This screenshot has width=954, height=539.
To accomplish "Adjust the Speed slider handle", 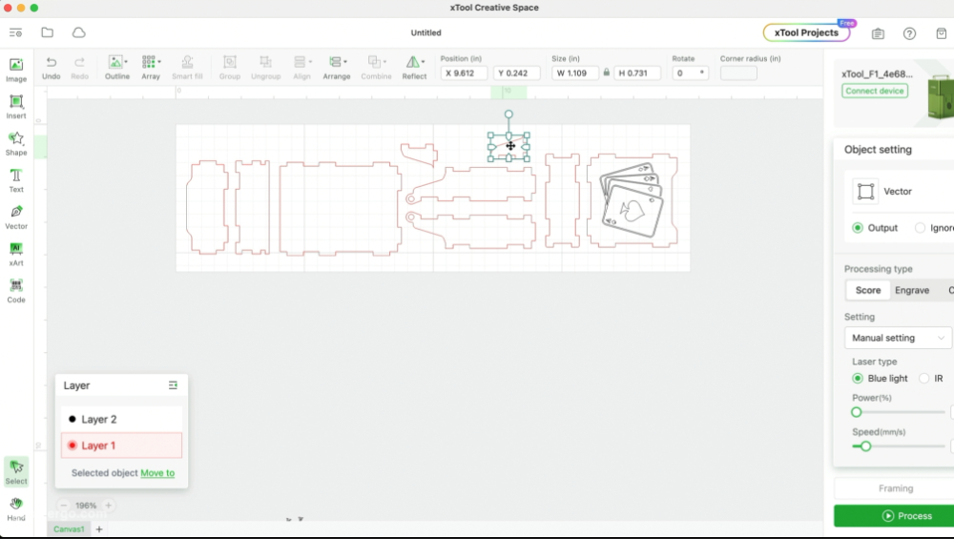I will click(865, 446).
